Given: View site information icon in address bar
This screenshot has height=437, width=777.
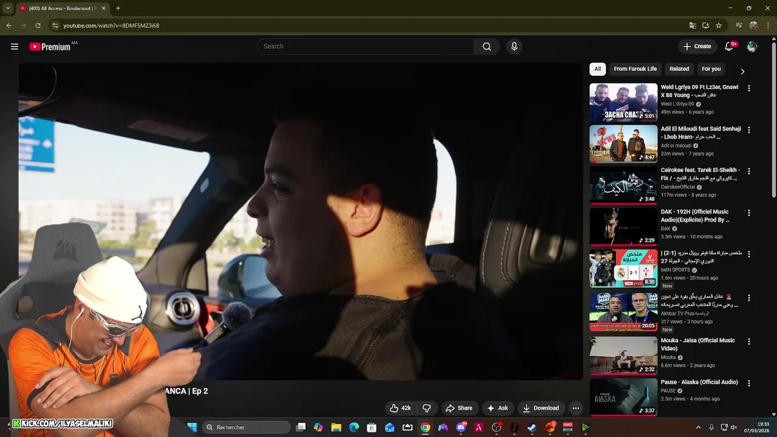Looking at the screenshot, I should pyautogui.click(x=55, y=25).
